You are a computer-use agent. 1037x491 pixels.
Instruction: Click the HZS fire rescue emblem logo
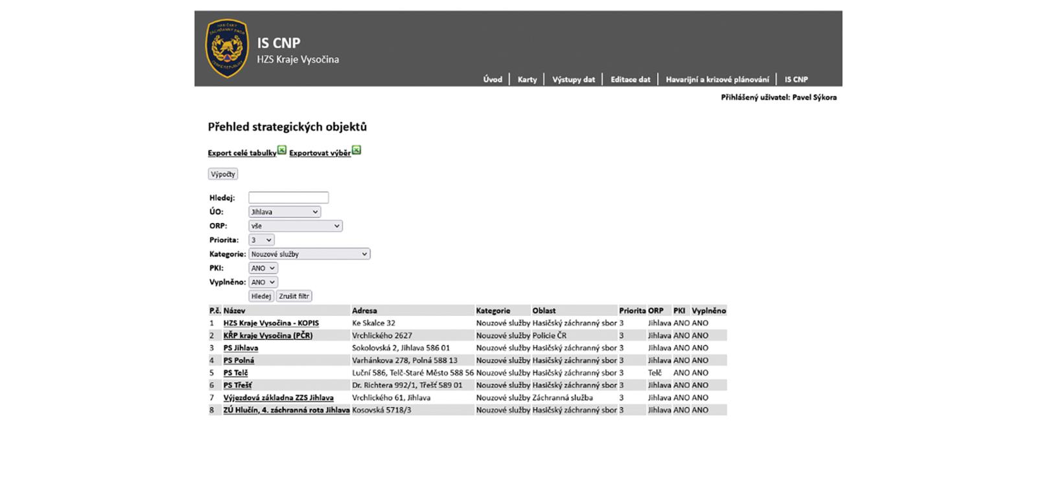(227, 49)
